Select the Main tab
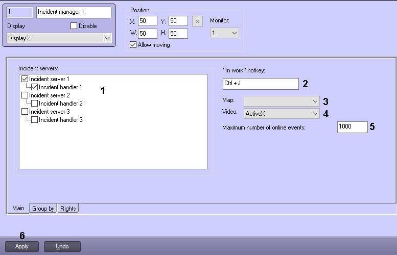The height and width of the screenshot is (255, 397). coord(18,208)
